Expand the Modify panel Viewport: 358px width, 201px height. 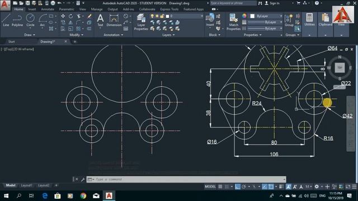tap(76, 35)
